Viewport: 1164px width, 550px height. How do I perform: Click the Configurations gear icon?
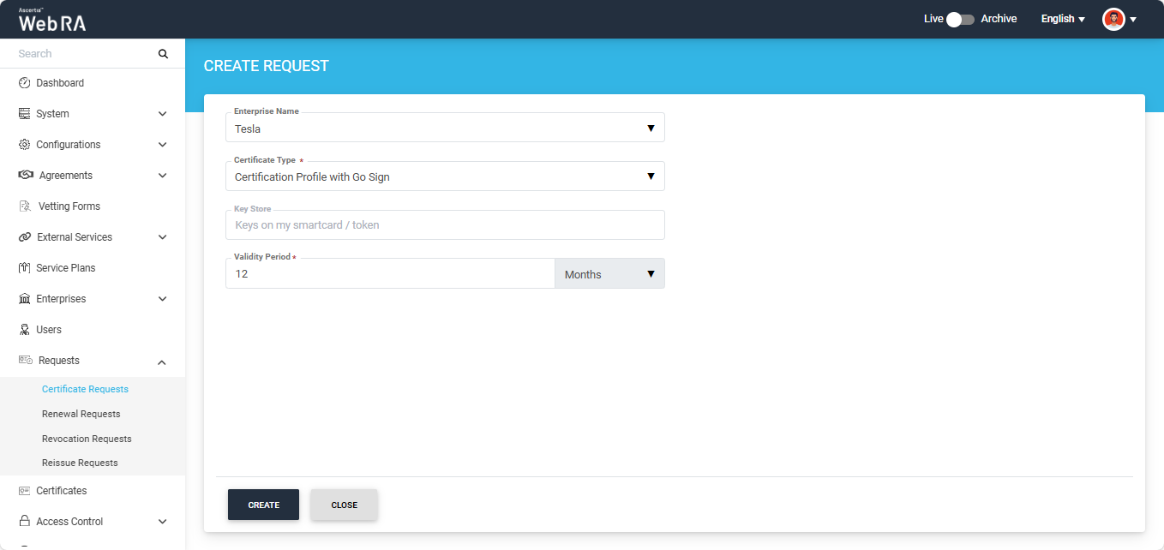tap(24, 145)
